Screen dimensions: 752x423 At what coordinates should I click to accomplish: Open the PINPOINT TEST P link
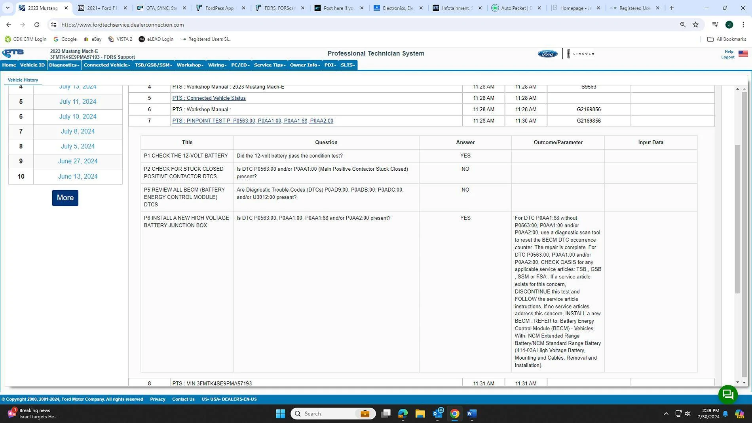pos(253,121)
